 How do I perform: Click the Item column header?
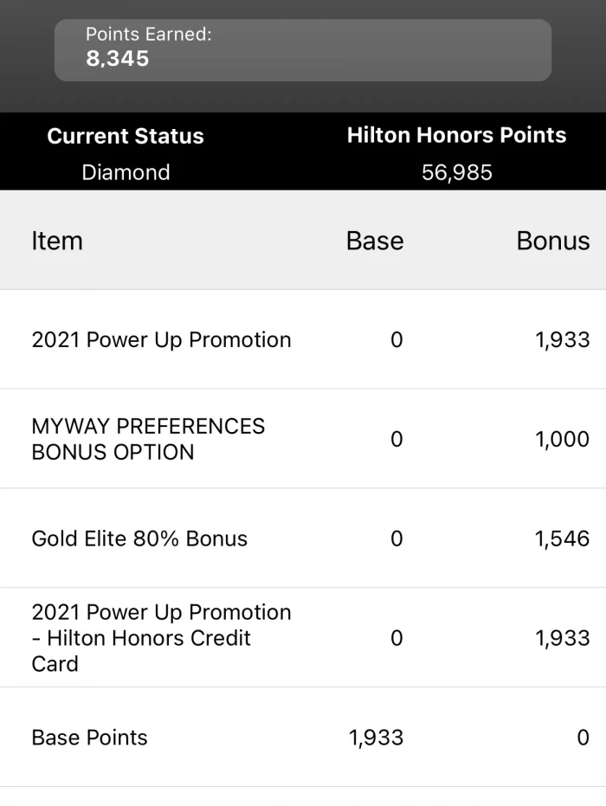(57, 241)
